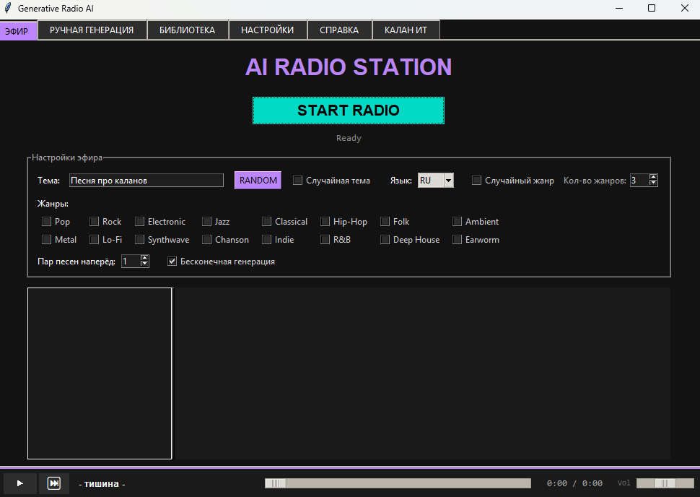Tick the Deep House genre checkbox
The height and width of the screenshot is (497, 700).
point(385,240)
